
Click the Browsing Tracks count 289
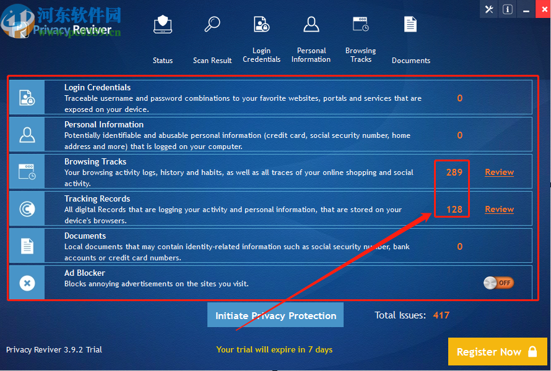click(454, 173)
